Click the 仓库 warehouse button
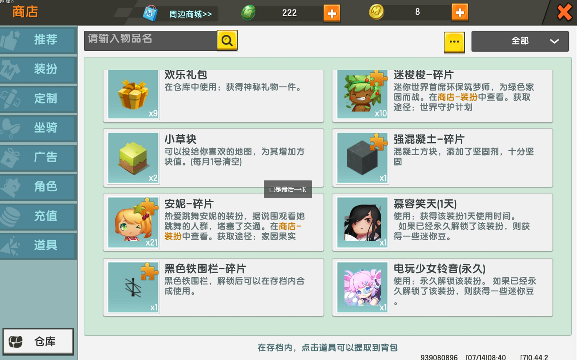This screenshot has height=360, width=577. [x=38, y=342]
